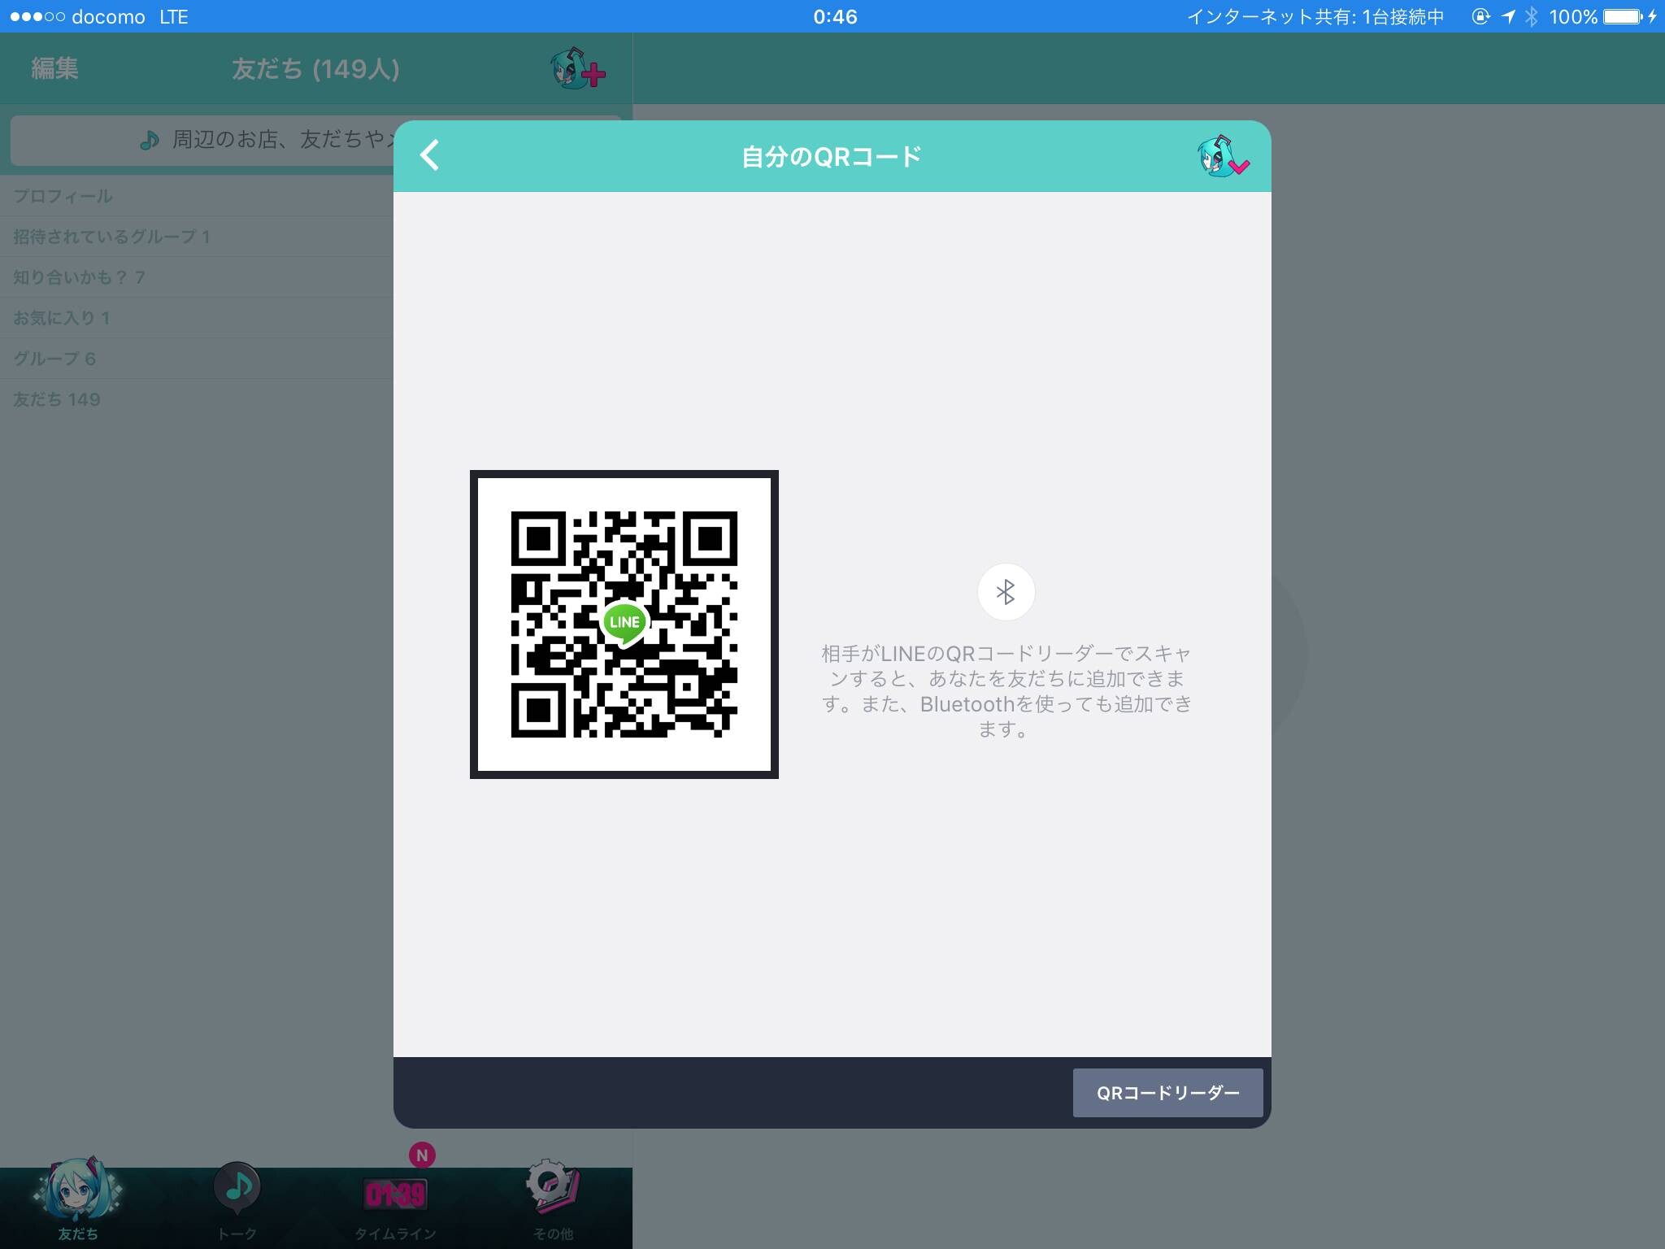
Task: Tap the docomo LTE carrier text
Action: (x=130, y=16)
